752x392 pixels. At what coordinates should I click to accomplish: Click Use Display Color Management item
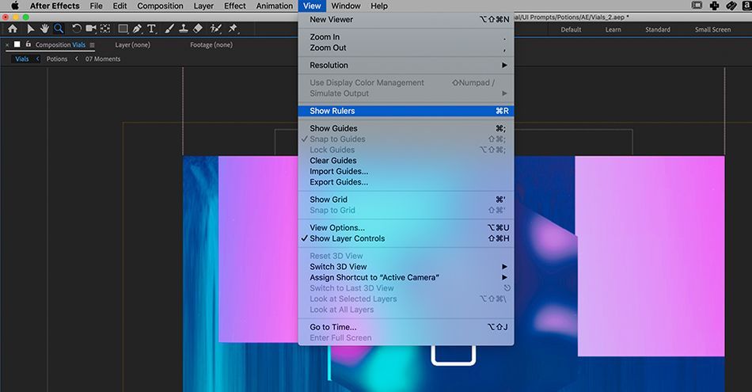tap(406, 82)
